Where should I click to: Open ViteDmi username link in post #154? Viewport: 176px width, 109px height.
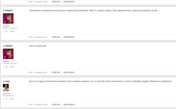pyautogui.click(x=9, y=46)
